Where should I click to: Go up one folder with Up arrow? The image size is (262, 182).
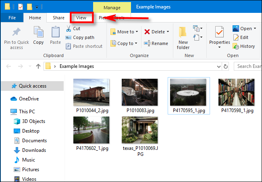coord(38,66)
